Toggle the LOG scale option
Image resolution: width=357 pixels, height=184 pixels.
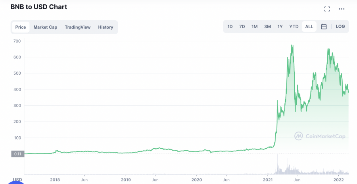click(340, 27)
